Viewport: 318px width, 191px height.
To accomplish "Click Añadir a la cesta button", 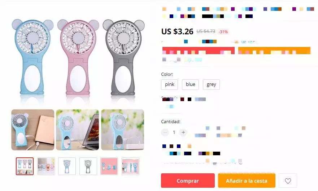I will click(247, 181).
